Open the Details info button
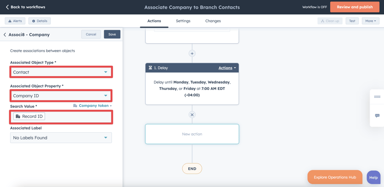Viewport: 384px width, 187px height. pos(40,21)
